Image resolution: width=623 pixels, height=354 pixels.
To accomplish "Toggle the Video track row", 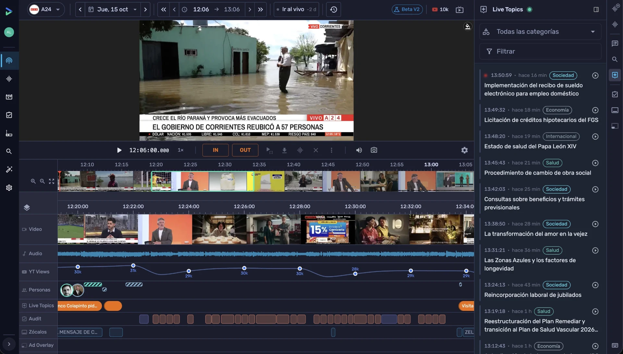I will (38, 229).
